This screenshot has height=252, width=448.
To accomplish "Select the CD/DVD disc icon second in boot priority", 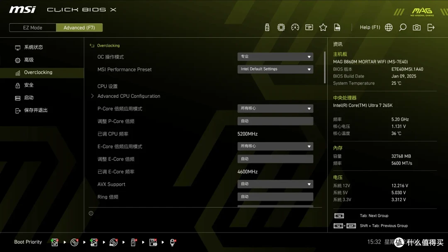I will pyautogui.click(x=74, y=242).
